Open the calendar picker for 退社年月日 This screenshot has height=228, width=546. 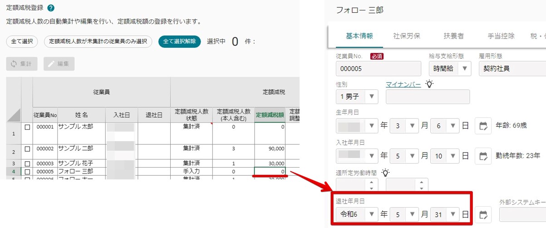(483, 214)
